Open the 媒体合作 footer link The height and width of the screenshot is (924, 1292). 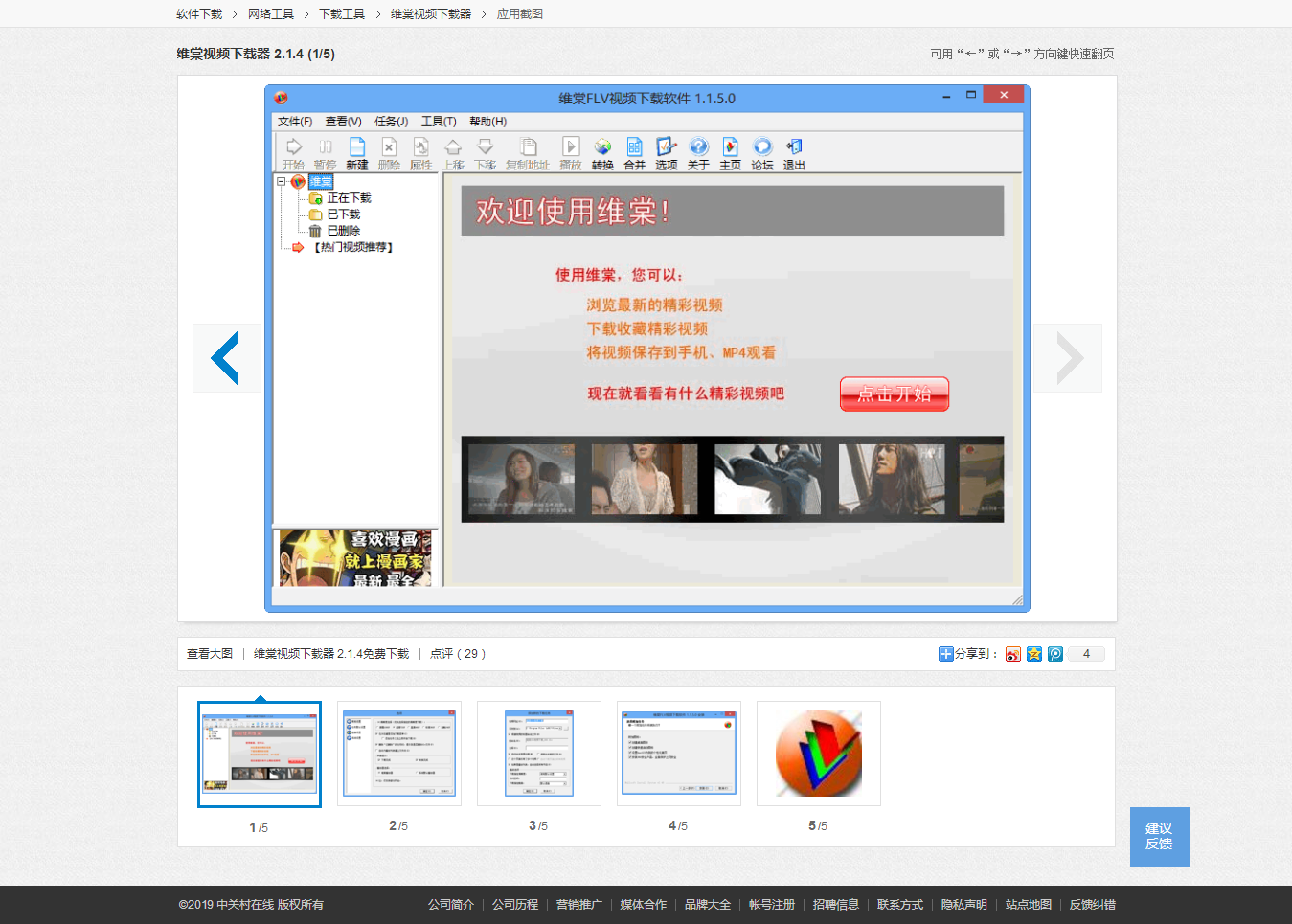coord(644,905)
